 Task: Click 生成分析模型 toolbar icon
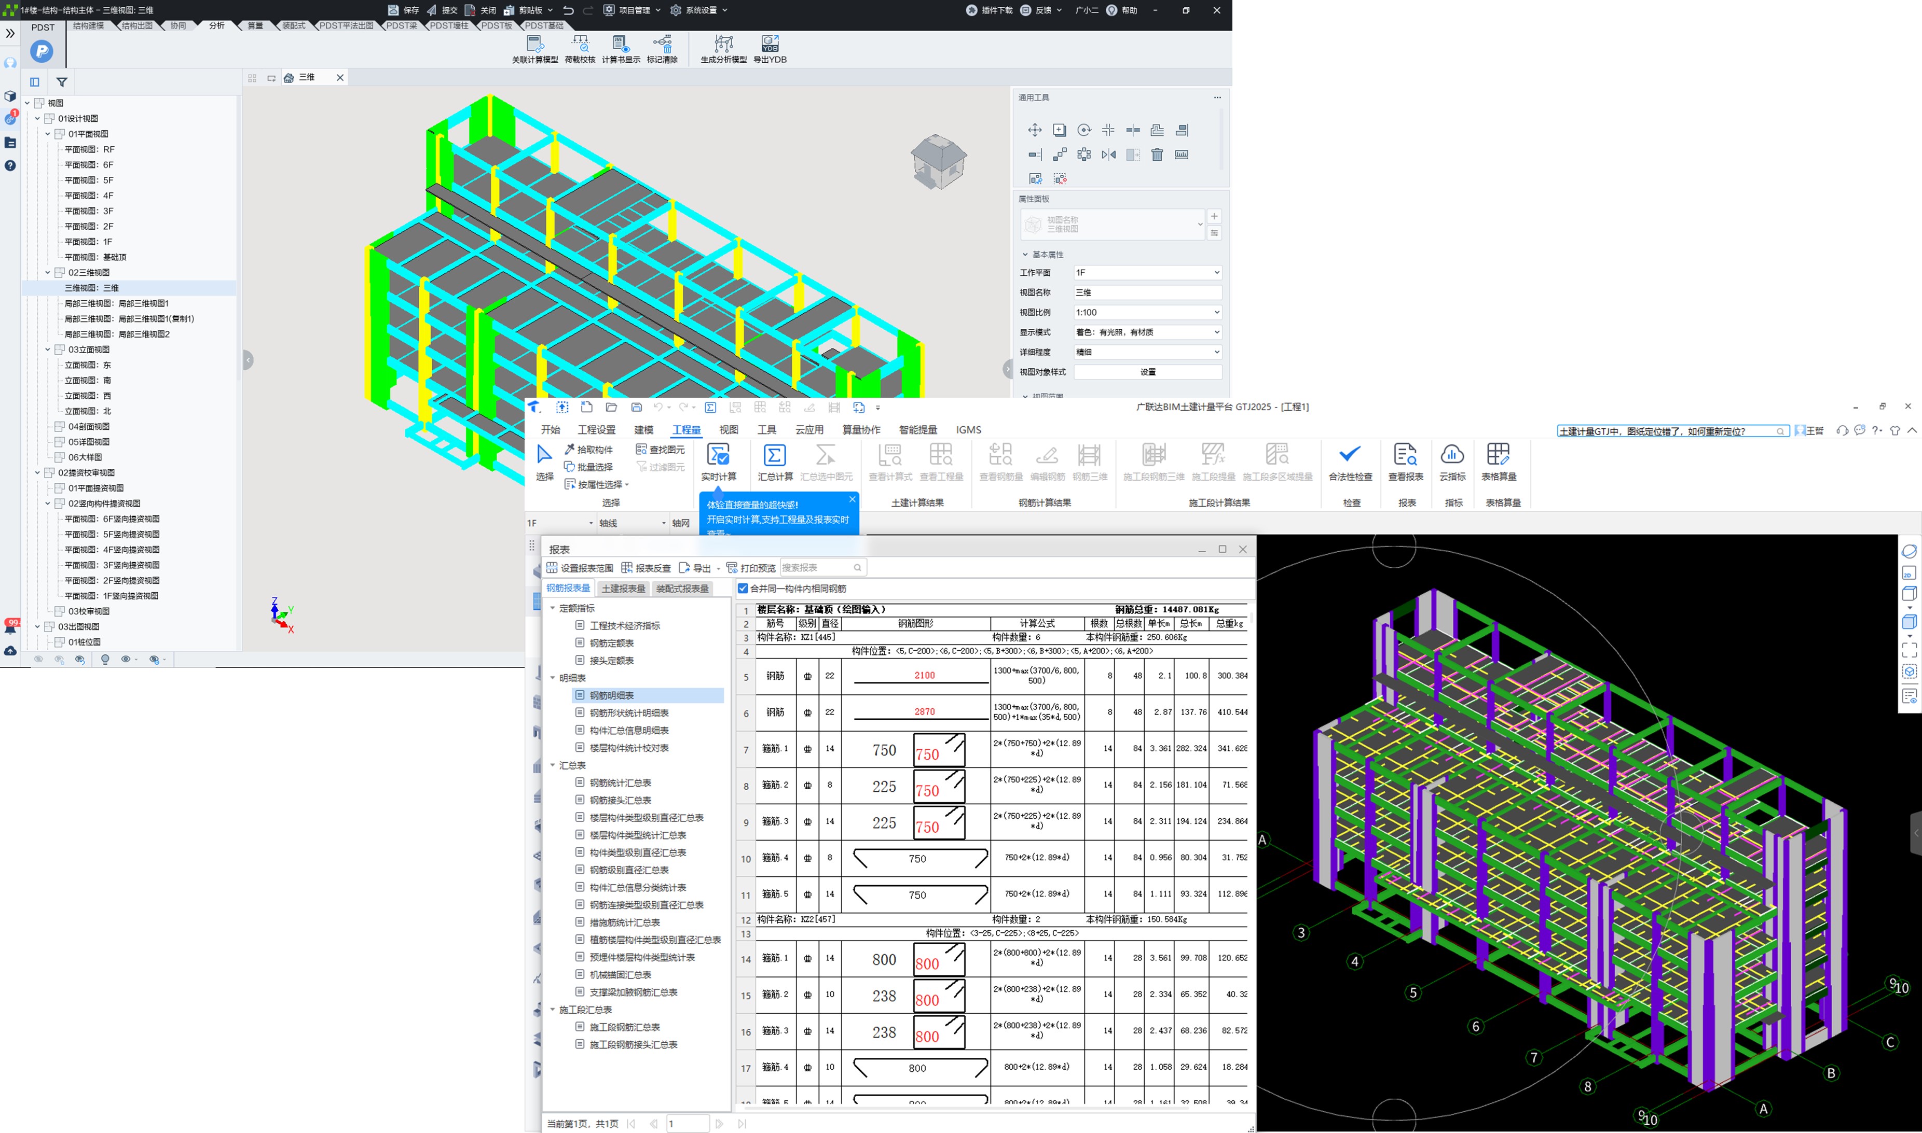pos(723,44)
